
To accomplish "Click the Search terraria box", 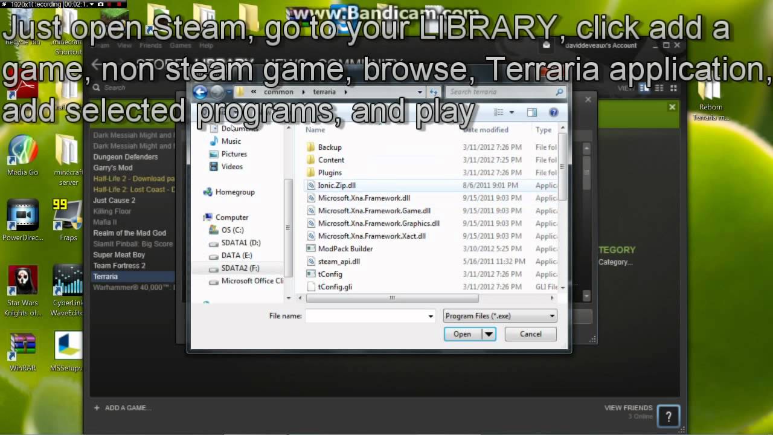I will [x=506, y=92].
